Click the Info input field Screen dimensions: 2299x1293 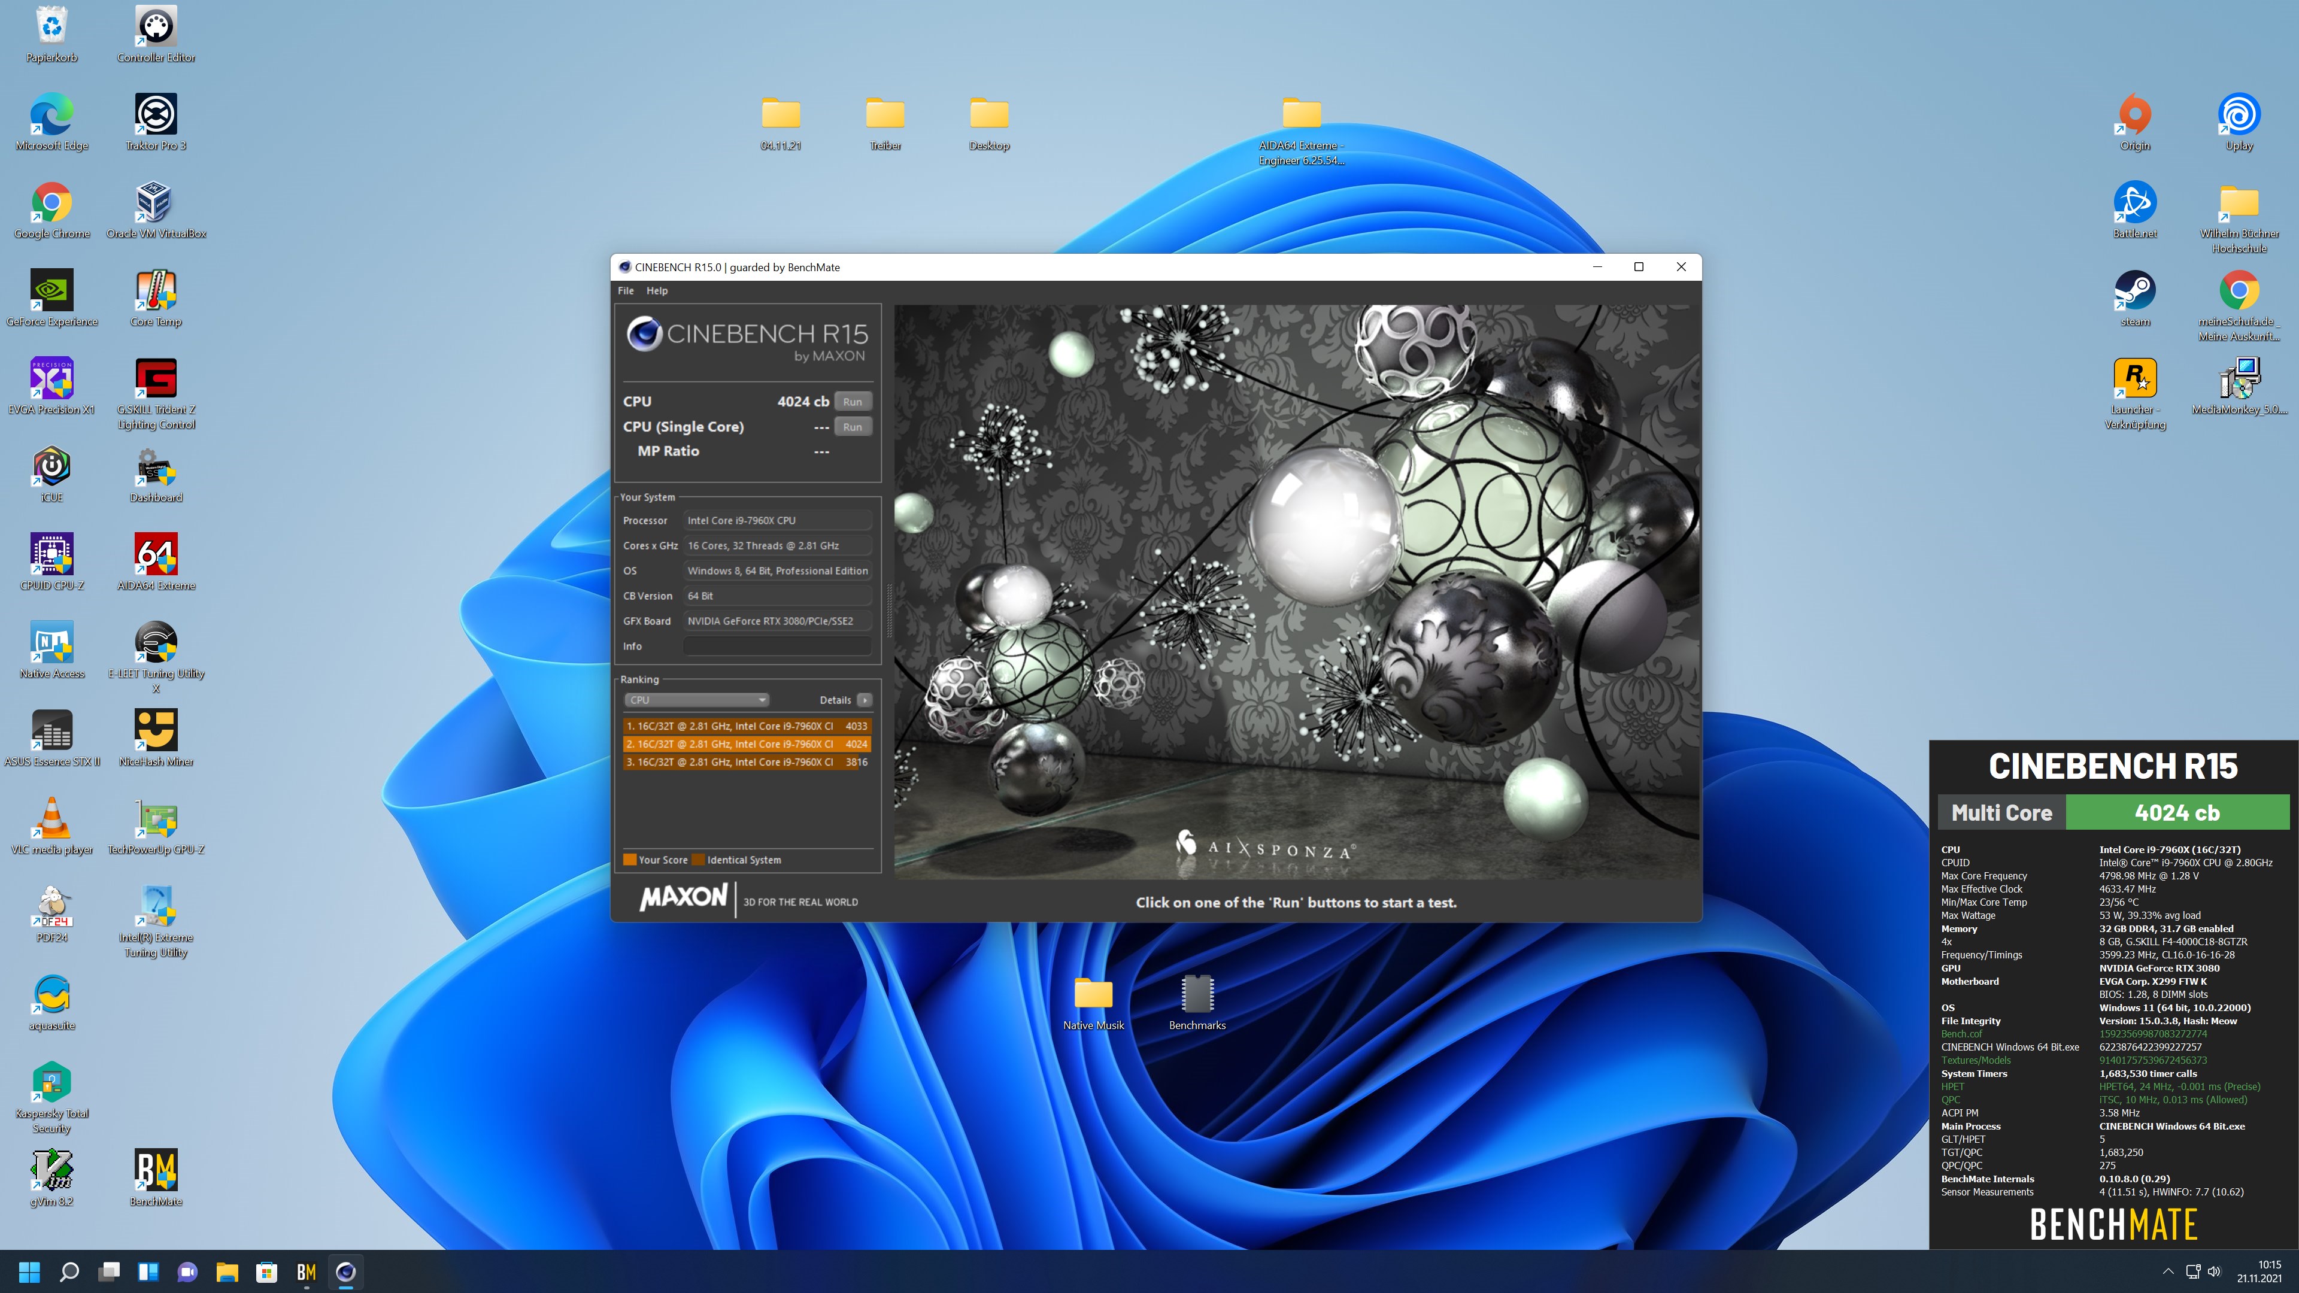tap(777, 646)
